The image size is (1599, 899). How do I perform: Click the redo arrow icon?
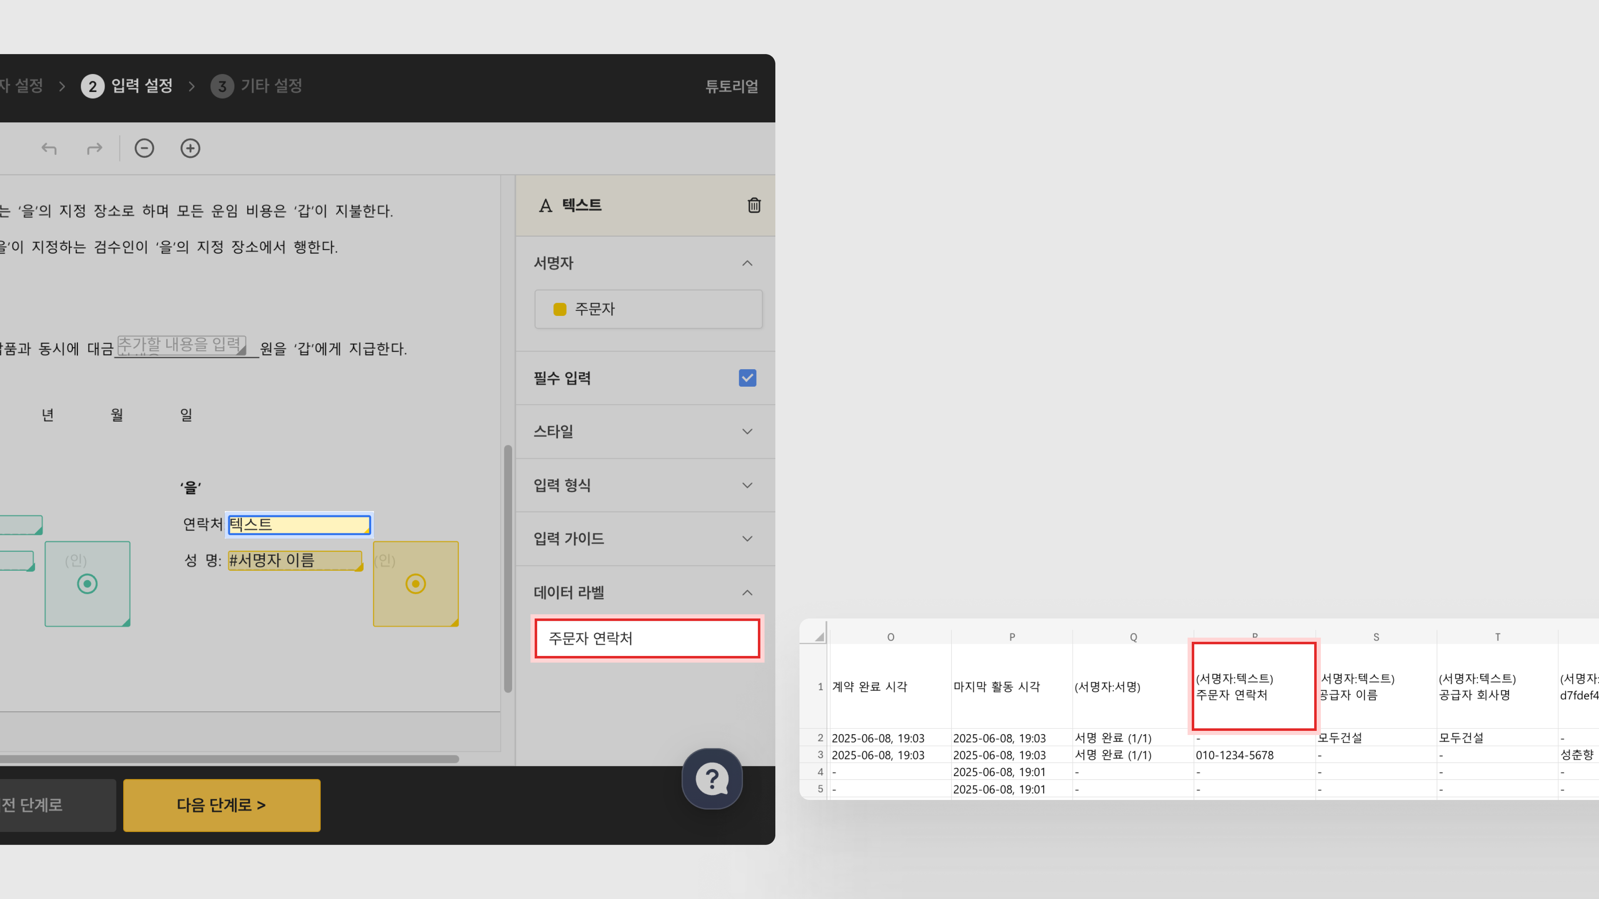point(95,148)
